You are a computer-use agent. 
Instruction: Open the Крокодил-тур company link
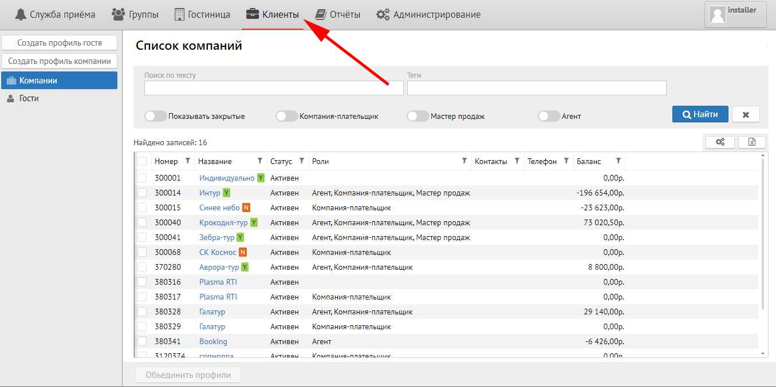[x=223, y=223]
